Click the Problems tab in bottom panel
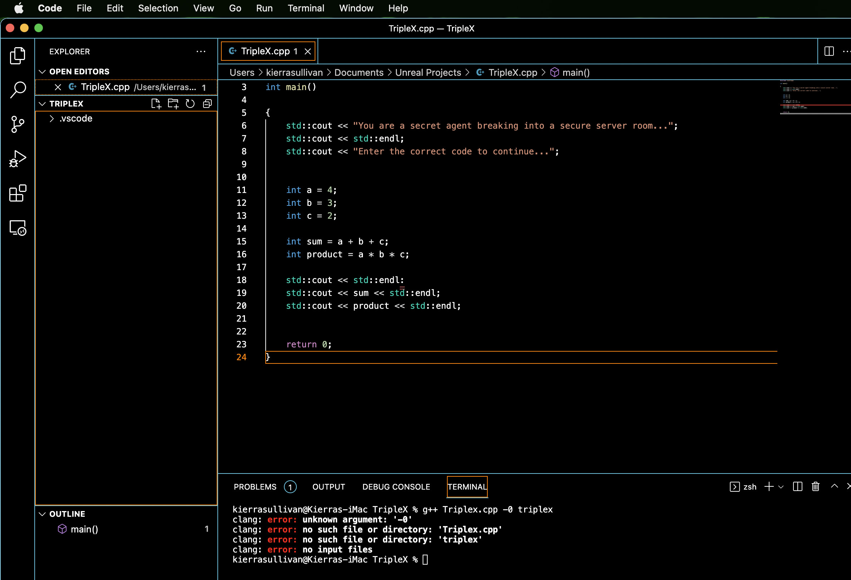 click(x=255, y=487)
